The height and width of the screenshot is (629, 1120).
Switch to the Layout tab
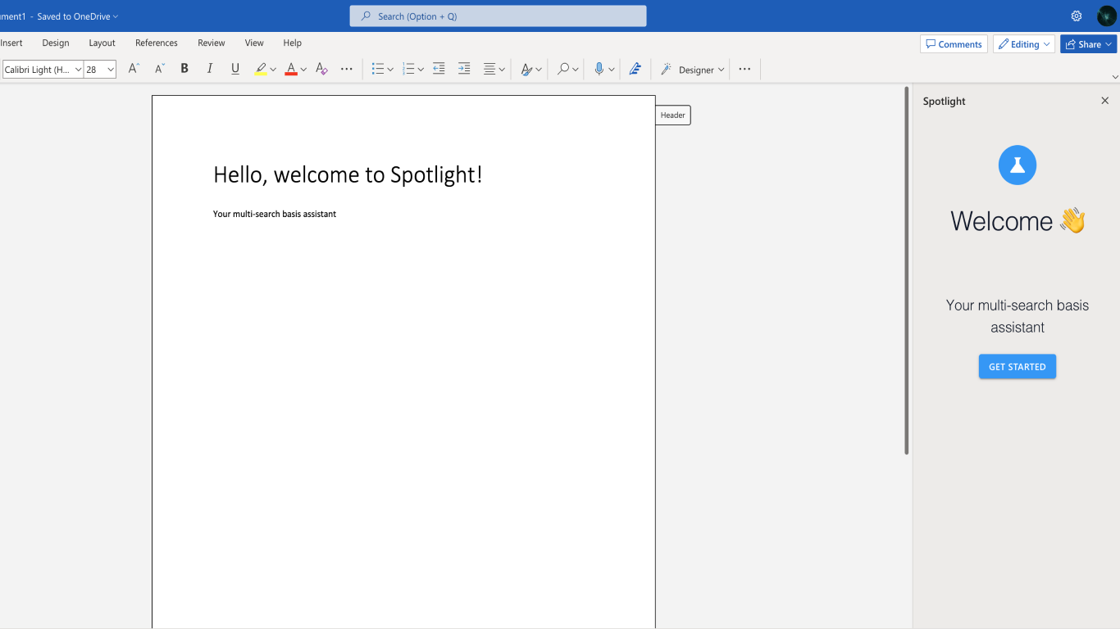pos(102,43)
